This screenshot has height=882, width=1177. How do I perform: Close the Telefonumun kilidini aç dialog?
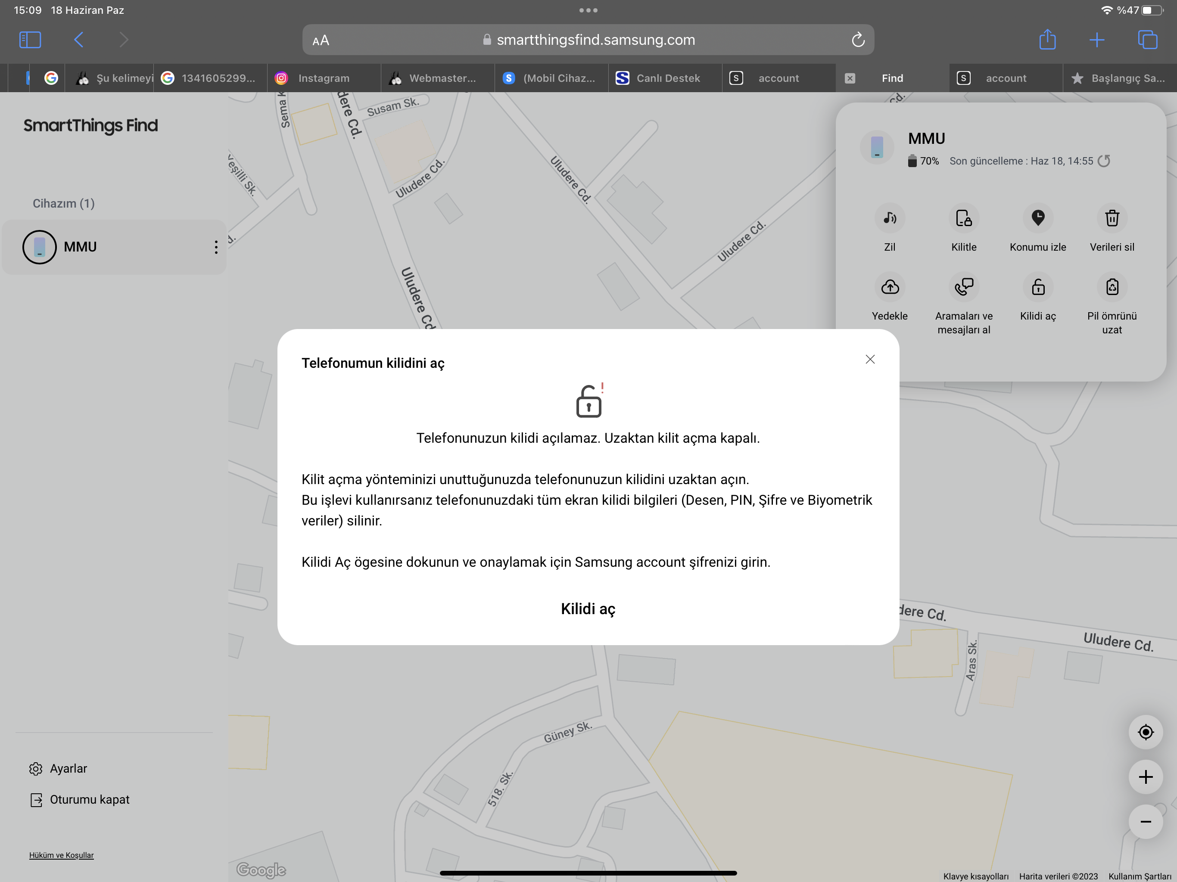click(870, 360)
